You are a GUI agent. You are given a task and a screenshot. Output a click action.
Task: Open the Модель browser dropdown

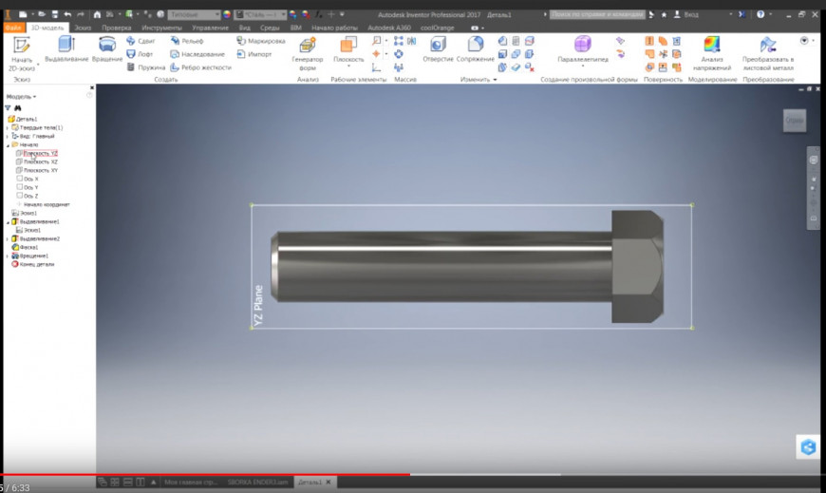tap(22, 97)
